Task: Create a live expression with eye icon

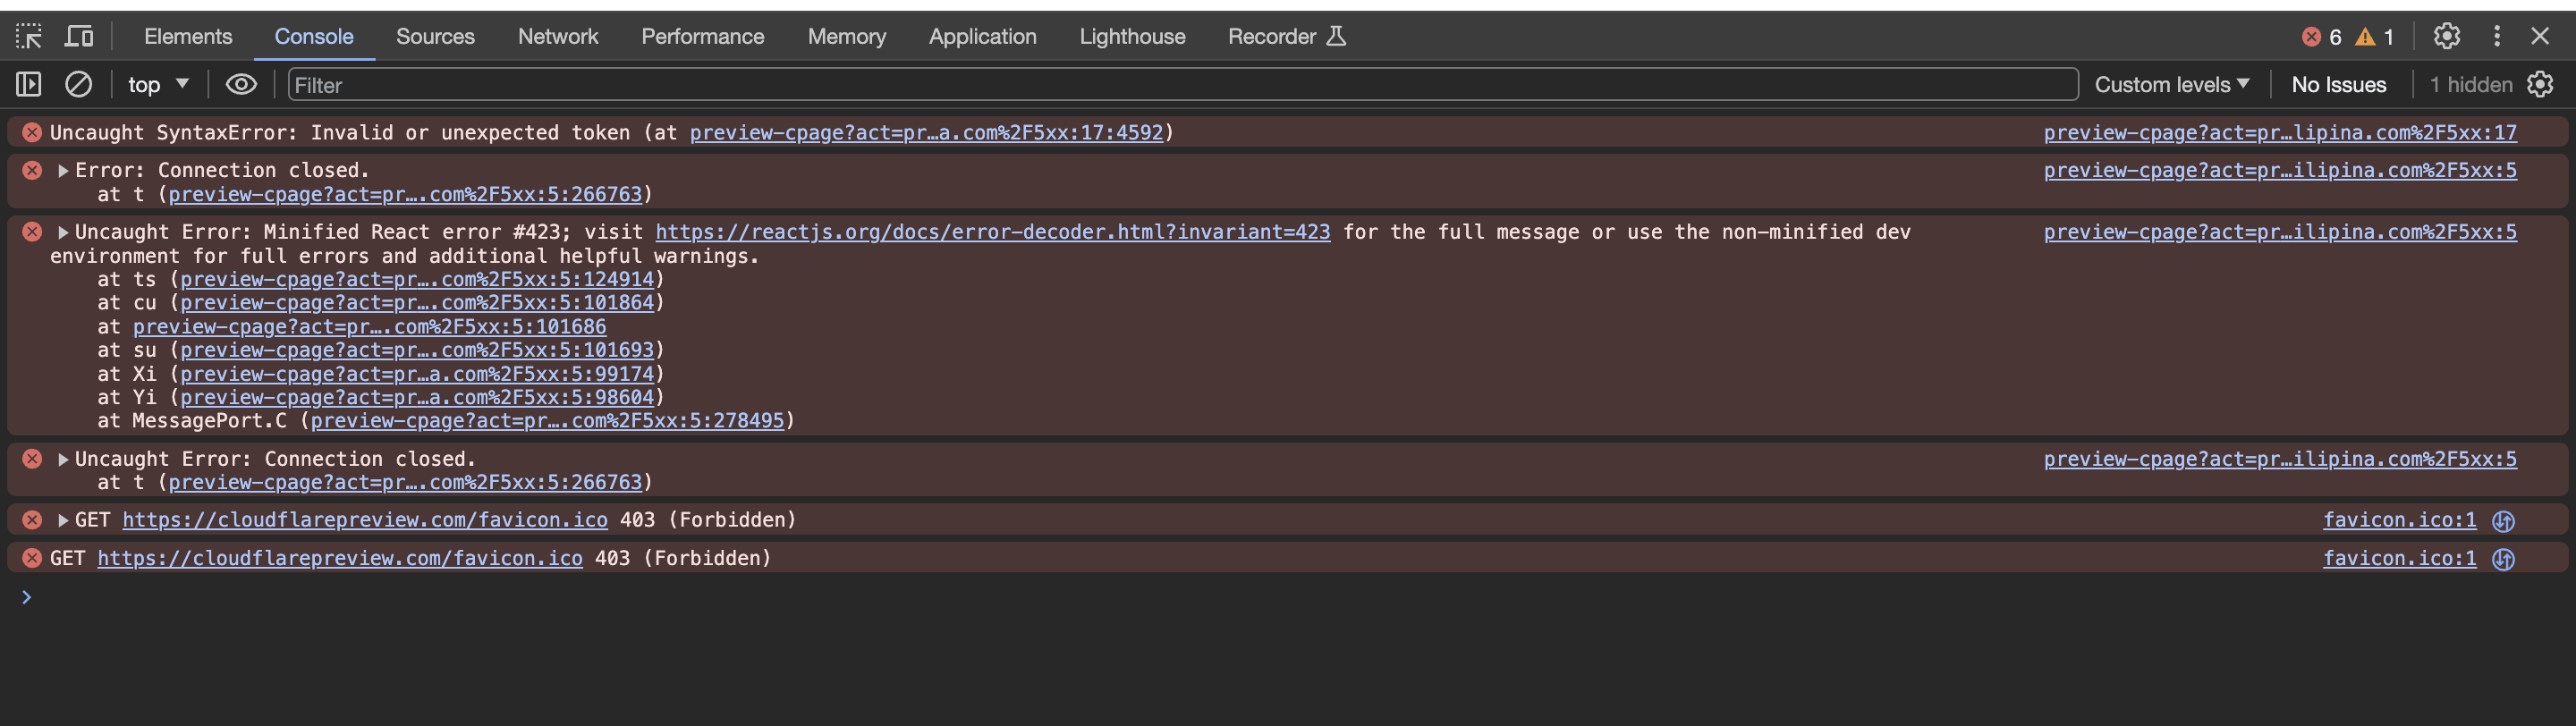Action: tap(241, 85)
